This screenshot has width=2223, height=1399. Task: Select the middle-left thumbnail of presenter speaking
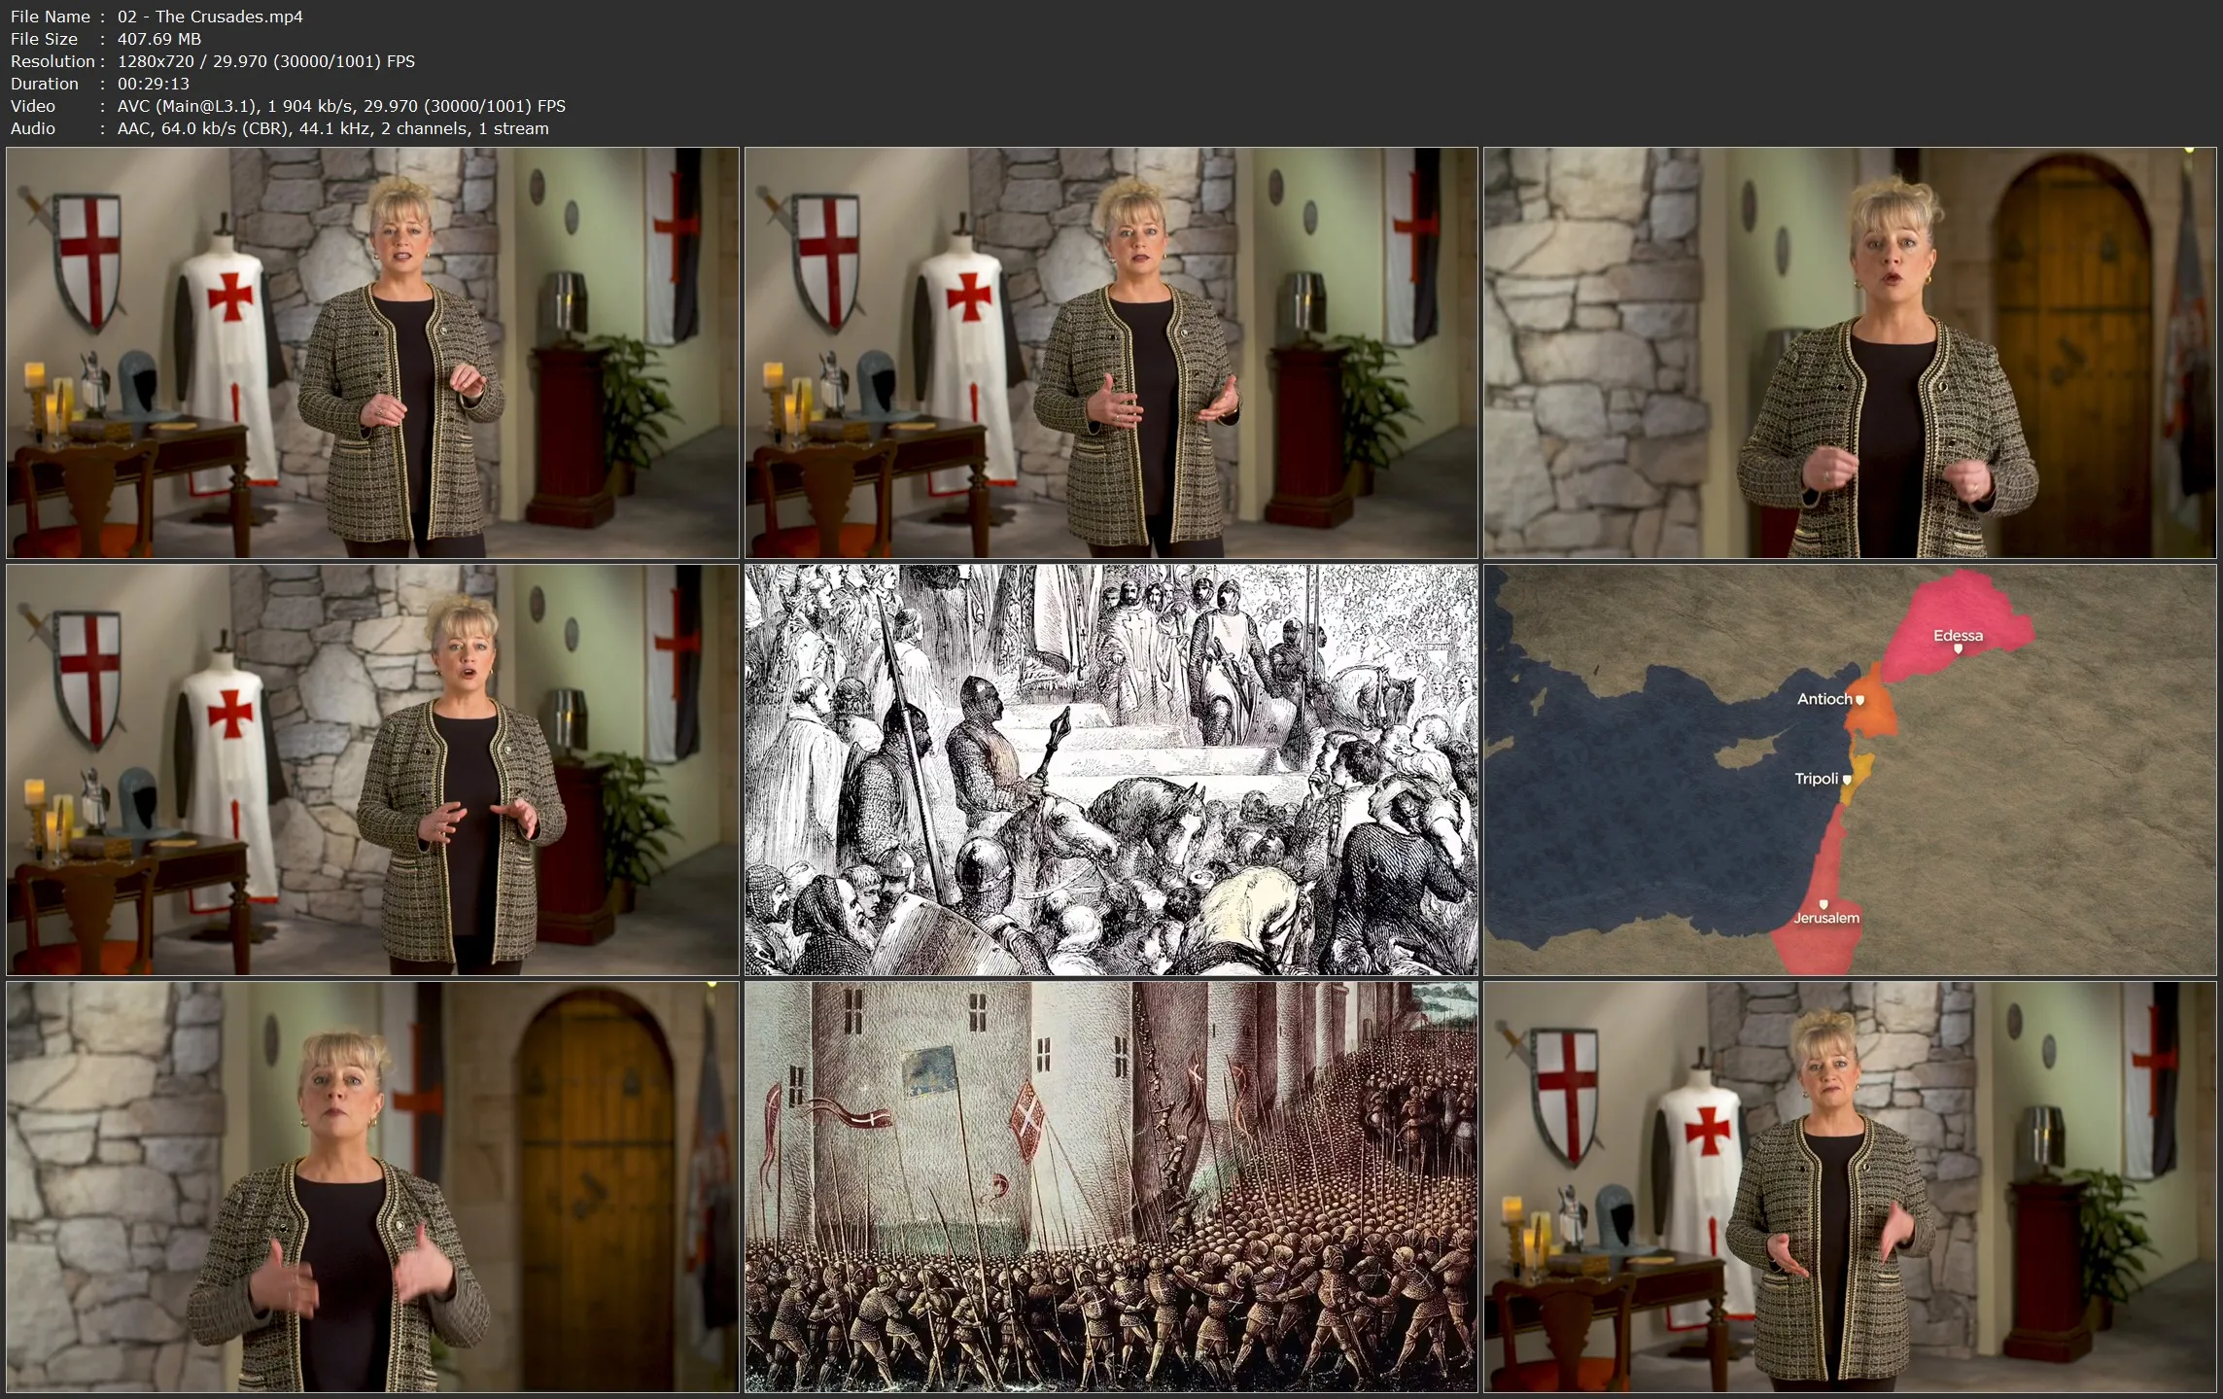373,770
